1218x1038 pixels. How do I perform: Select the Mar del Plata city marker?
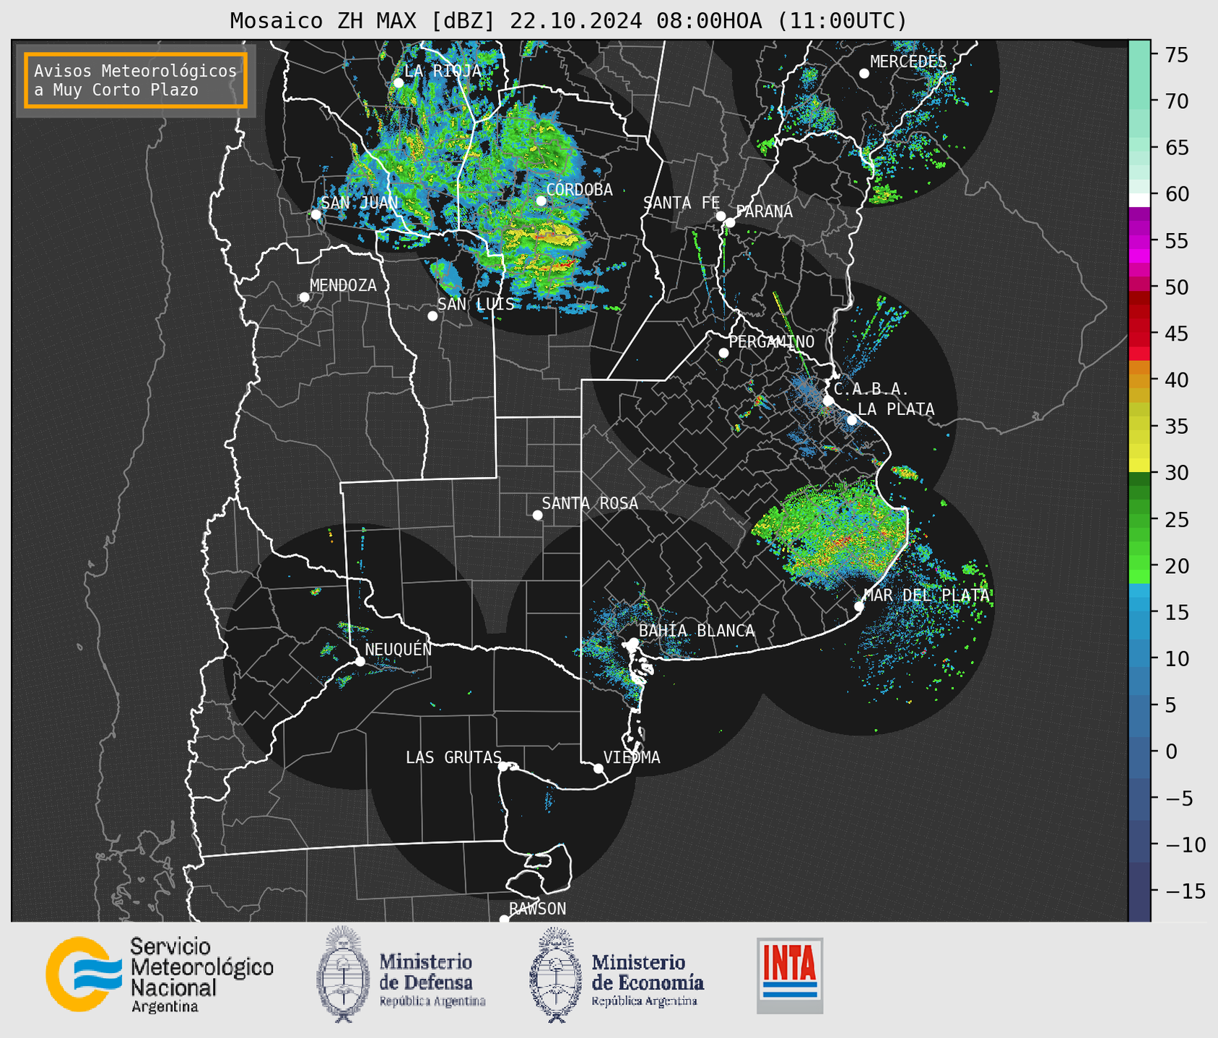pos(859,606)
